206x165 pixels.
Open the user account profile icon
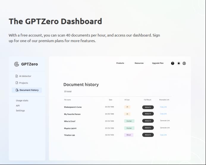pos(184,63)
